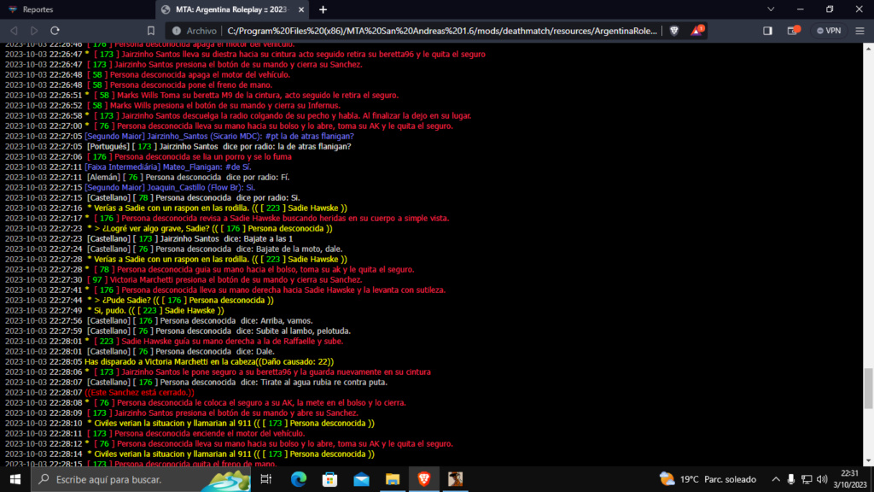Close the MTA: Argentina Roleplay tab

301,9
